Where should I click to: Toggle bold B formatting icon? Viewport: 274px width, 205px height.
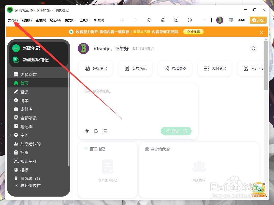point(96,131)
